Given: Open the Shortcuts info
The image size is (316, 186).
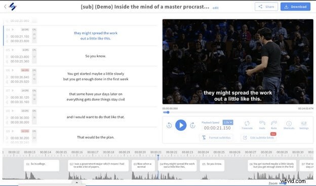Looking at the screenshot, I should click(x=289, y=125).
